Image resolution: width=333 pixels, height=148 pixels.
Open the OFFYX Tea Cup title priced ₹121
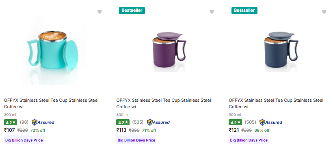[x=276, y=103]
